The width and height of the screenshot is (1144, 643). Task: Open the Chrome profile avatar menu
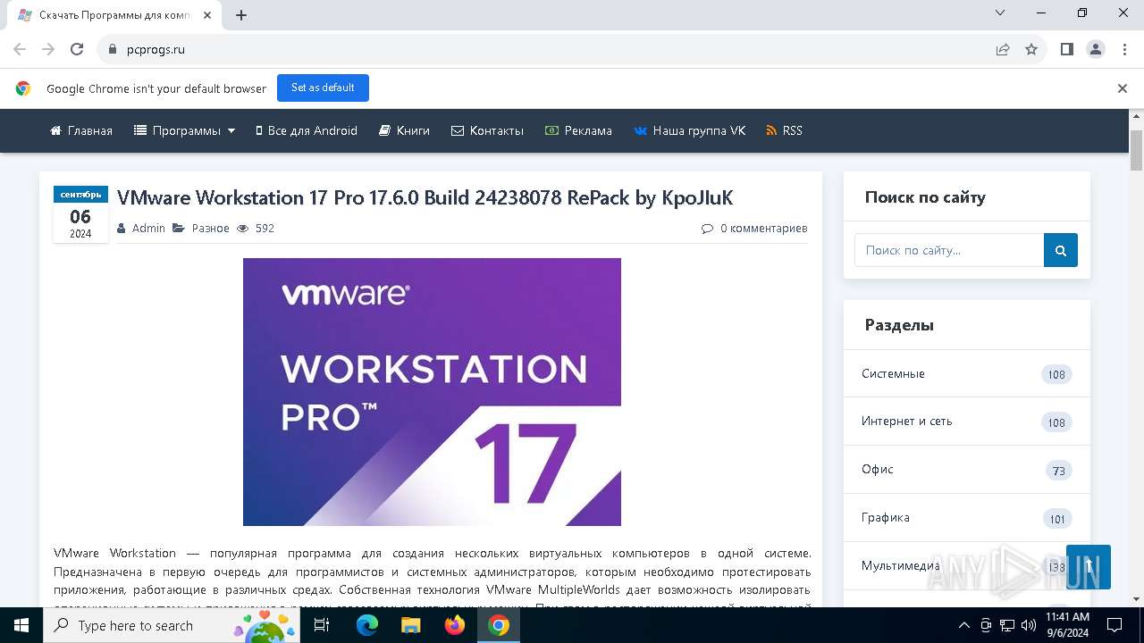pos(1096,49)
